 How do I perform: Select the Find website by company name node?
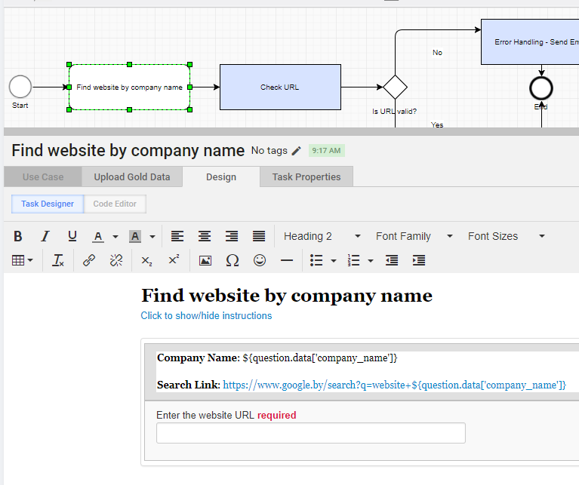pos(130,87)
